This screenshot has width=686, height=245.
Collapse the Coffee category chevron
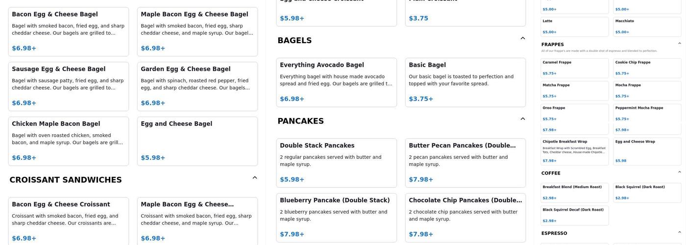coord(680,172)
